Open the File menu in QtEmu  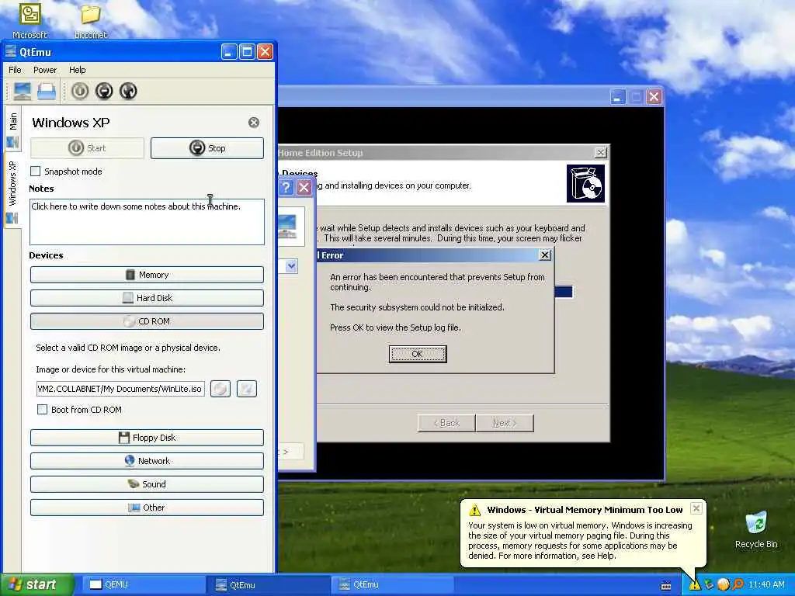(x=16, y=70)
